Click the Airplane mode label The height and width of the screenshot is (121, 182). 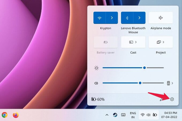point(161,28)
